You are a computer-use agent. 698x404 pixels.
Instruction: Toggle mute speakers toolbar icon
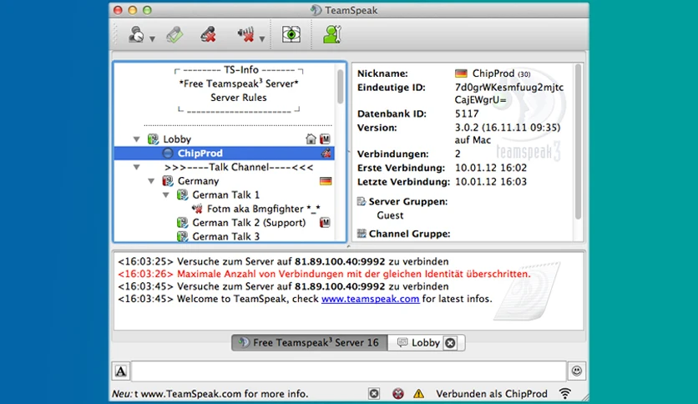[245, 34]
